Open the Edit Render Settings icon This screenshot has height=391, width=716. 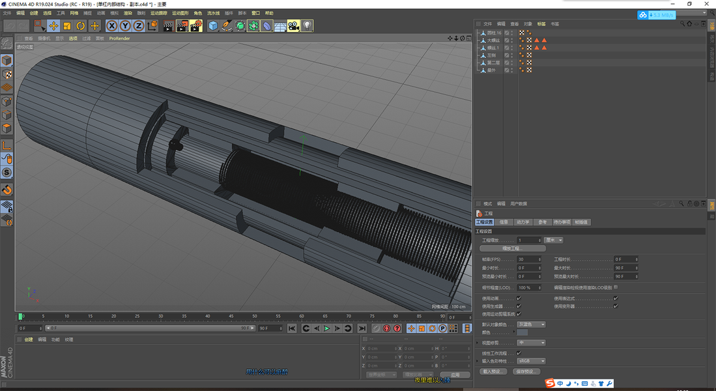(196, 26)
